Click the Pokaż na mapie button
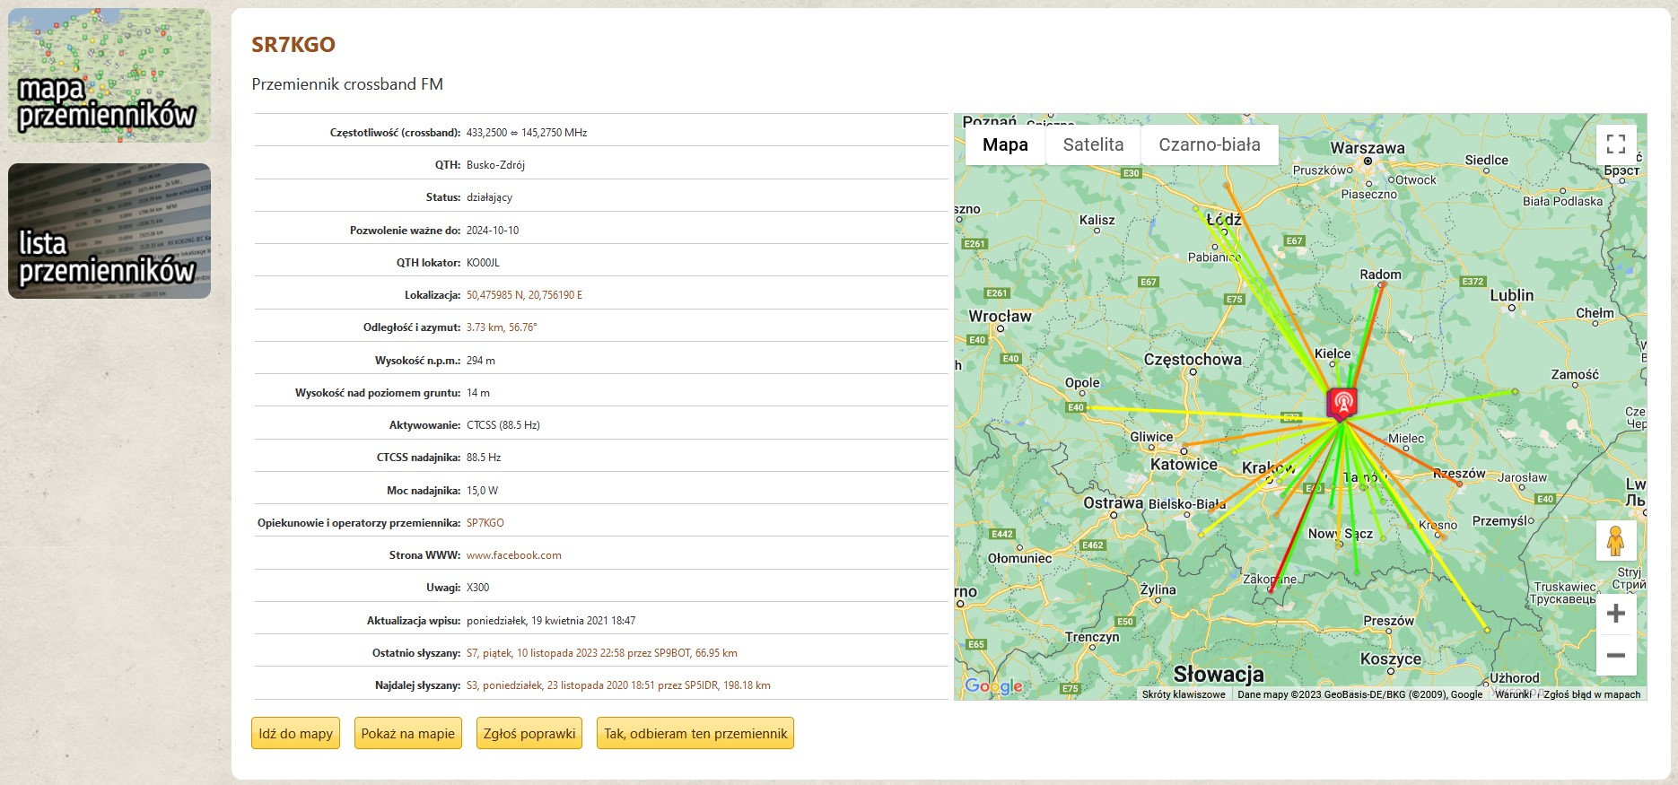The width and height of the screenshot is (1678, 785). (407, 733)
